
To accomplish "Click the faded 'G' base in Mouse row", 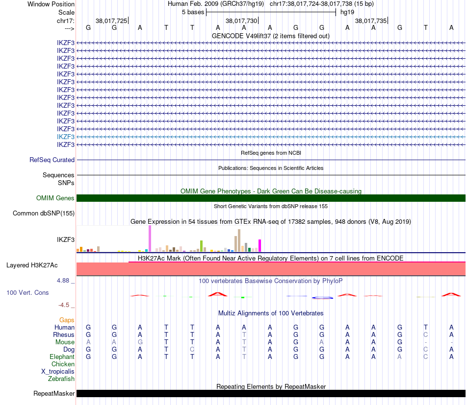I will 140,342.
